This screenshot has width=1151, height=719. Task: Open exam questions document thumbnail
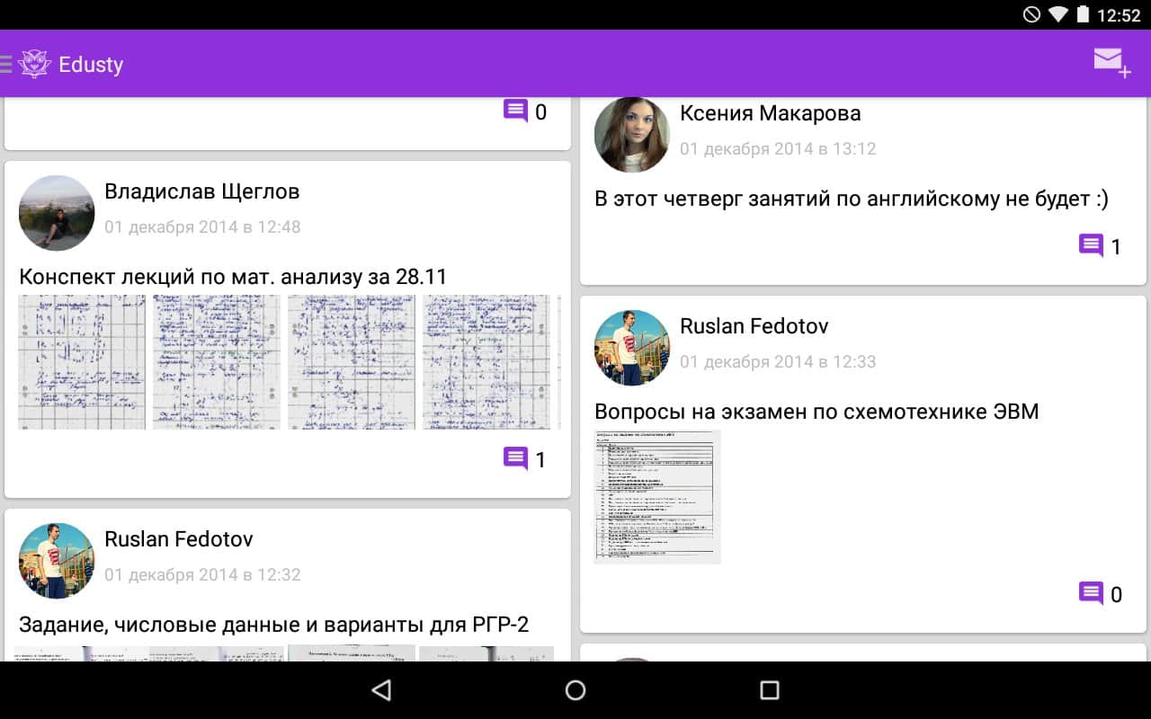click(657, 497)
